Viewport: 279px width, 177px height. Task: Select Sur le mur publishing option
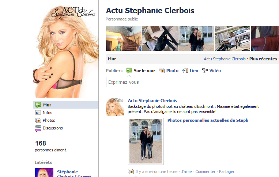(x=144, y=71)
